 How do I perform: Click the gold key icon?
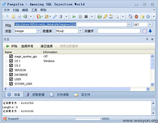pyautogui.click(x=105, y=17)
